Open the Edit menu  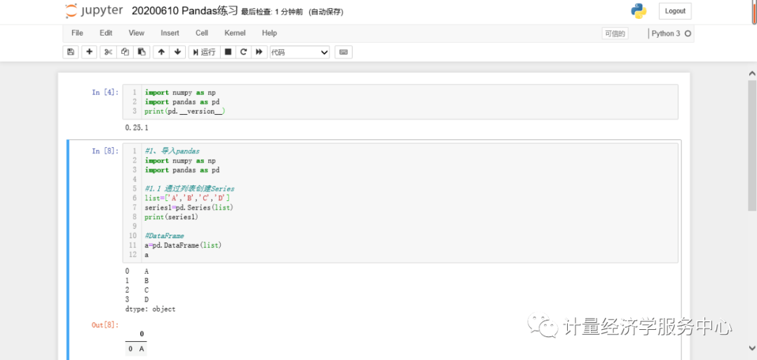pyautogui.click(x=106, y=33)
